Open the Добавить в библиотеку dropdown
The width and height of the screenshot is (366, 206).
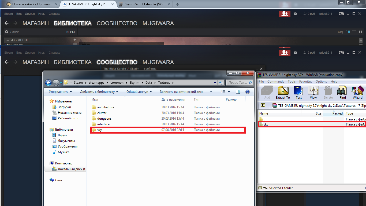(x=99, y=92)
